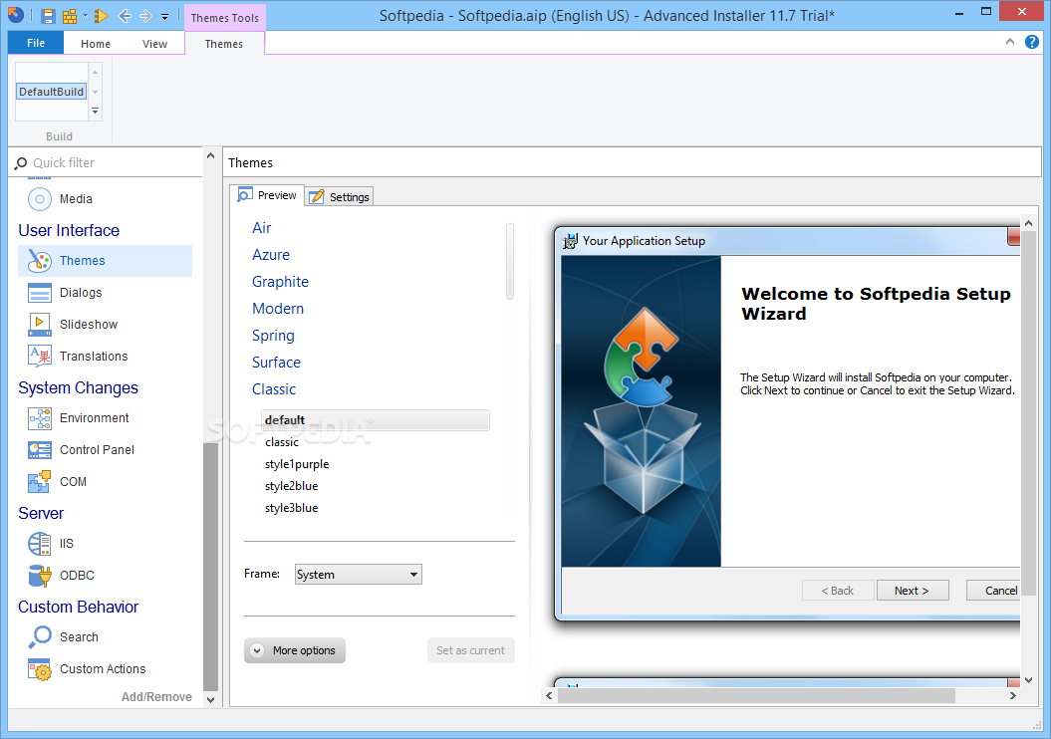Click the Advanced Installer application logo
Image resolution: width=1051 pixels, height=739 pixels.
click(15, 15)
